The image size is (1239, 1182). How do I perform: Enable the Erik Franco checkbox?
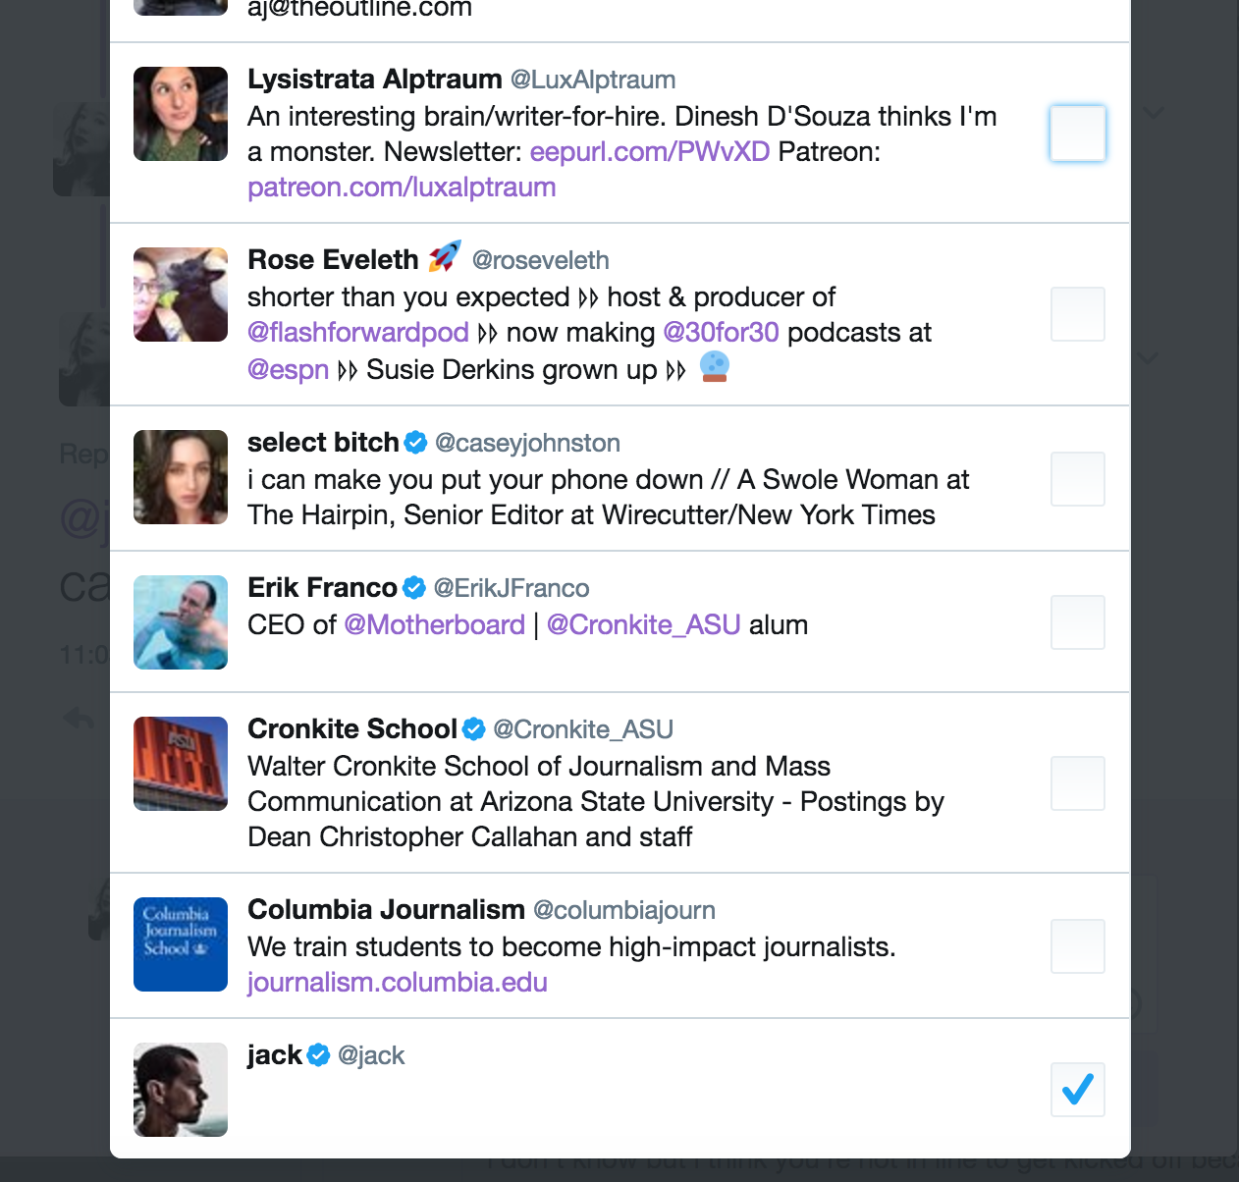tap(1077, 622)
